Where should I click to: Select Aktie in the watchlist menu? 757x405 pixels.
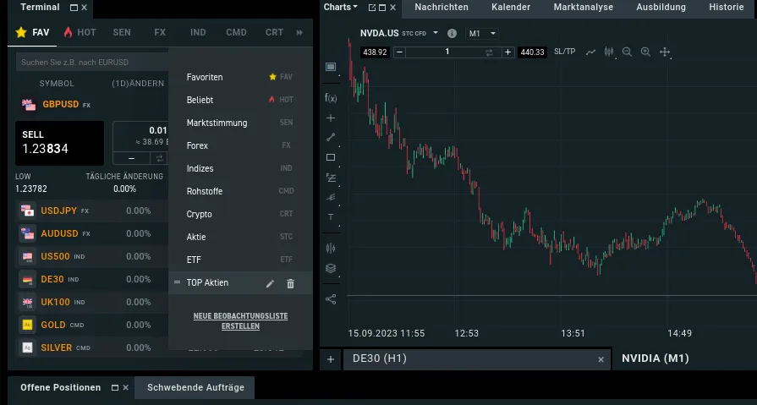(240, 237)
